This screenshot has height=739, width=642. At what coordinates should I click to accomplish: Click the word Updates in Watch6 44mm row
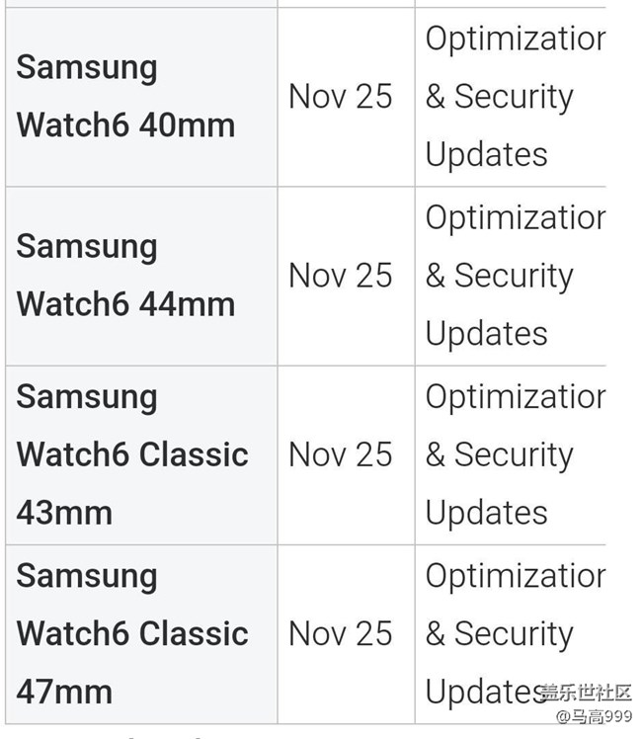486,333
